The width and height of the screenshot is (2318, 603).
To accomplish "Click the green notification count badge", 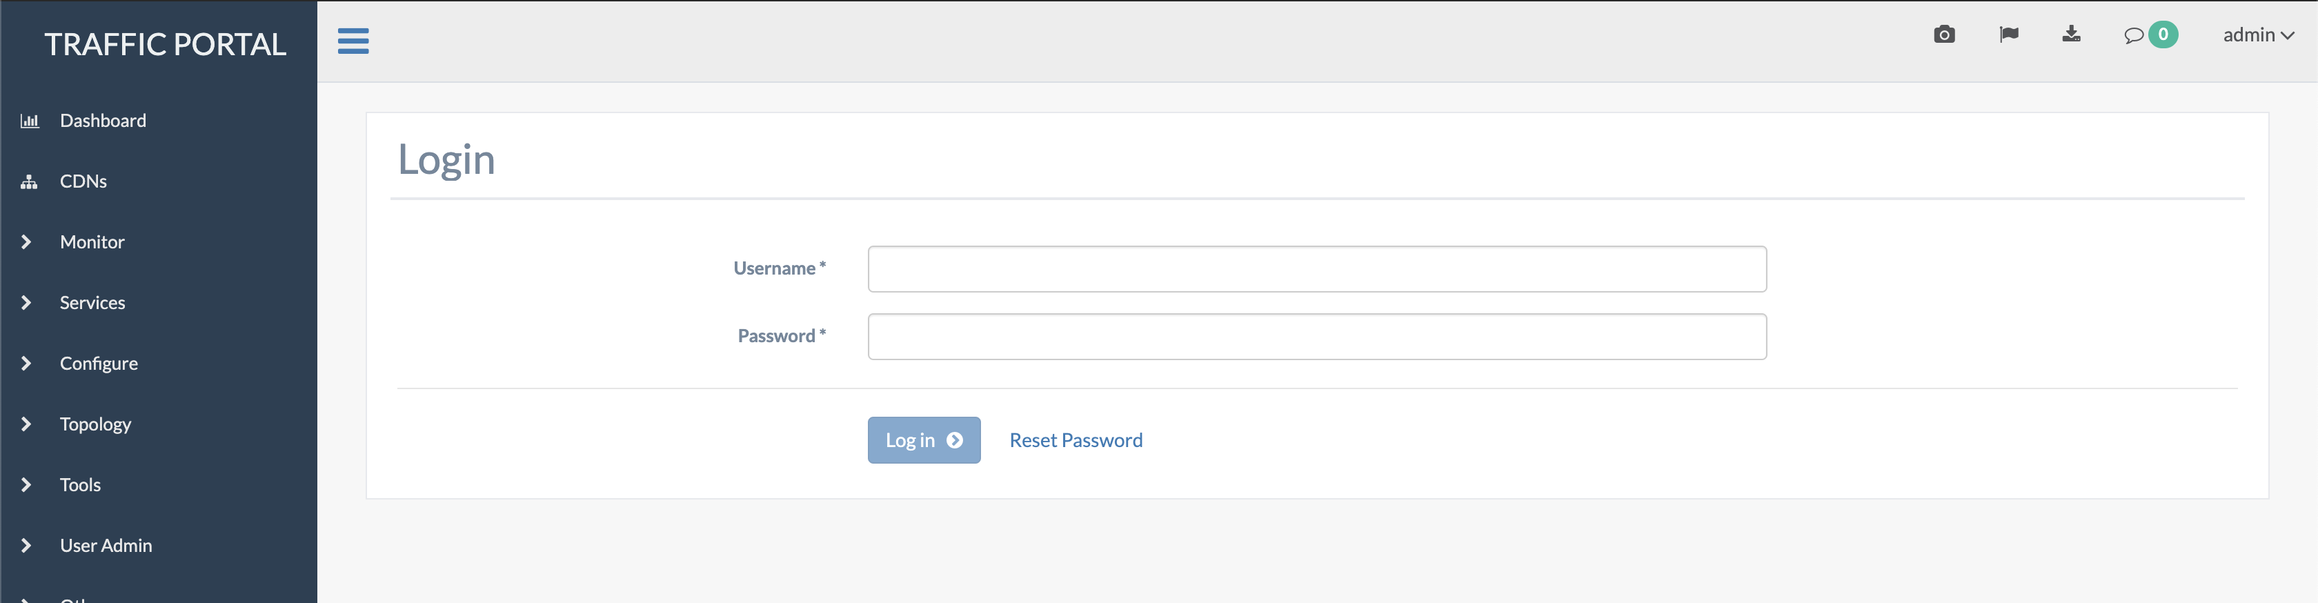I will (2163, 34).
